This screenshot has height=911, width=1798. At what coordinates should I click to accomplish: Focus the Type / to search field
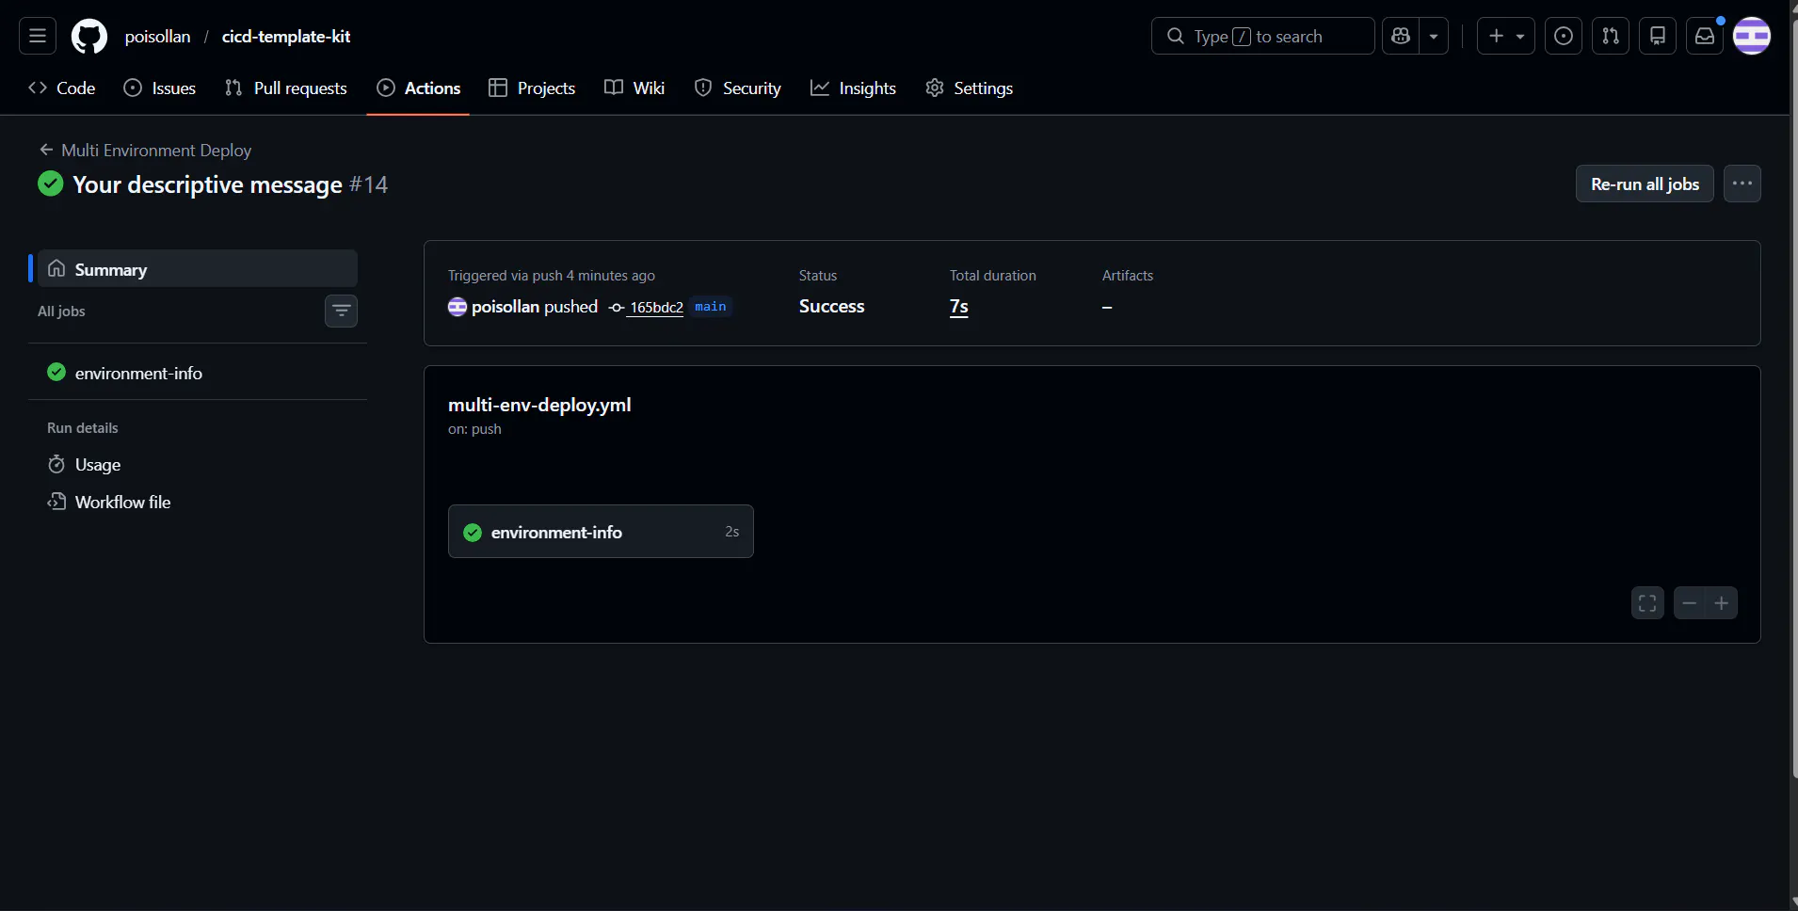coord(1262,36)
